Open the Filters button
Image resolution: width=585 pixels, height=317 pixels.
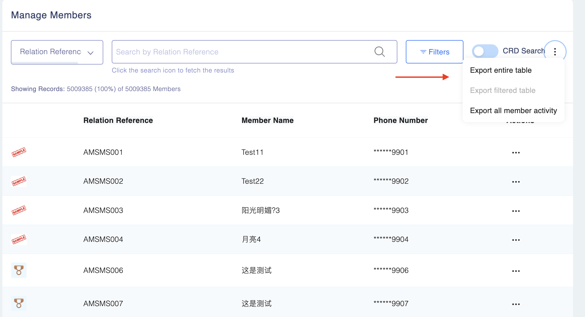(435, 52)
